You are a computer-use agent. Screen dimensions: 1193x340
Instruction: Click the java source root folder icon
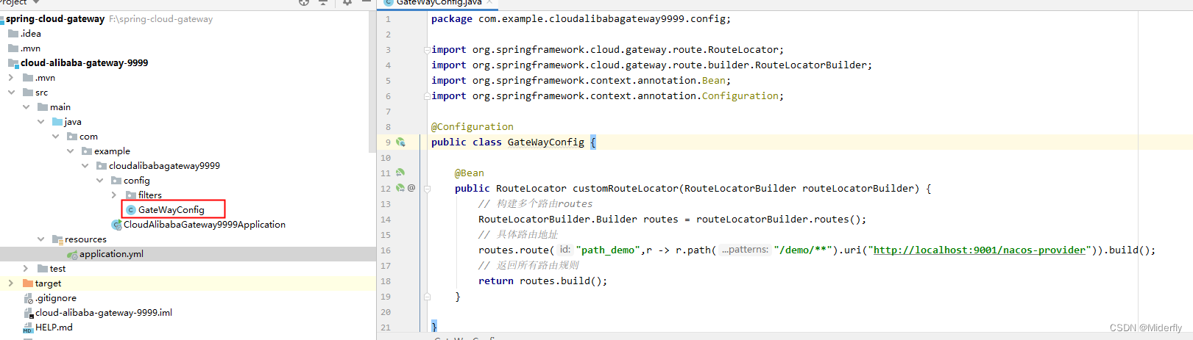point(57,122)
